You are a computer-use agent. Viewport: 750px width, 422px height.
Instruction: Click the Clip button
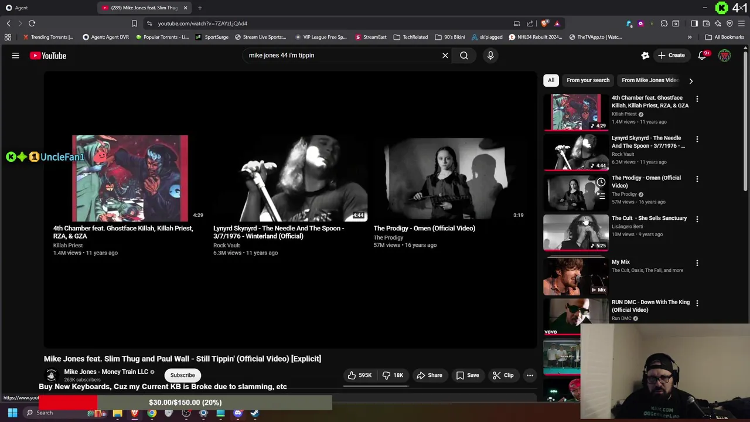(x=503, y=375)
